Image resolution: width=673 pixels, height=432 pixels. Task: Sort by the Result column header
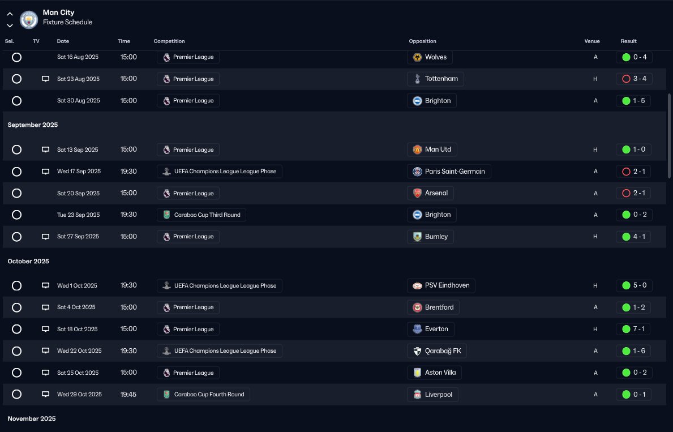[628, 41]
